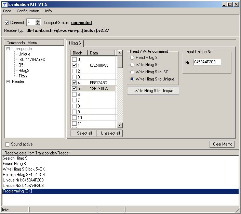Check the block 10 checkbox
Screen dimensions: 241x214
(74, 118)
